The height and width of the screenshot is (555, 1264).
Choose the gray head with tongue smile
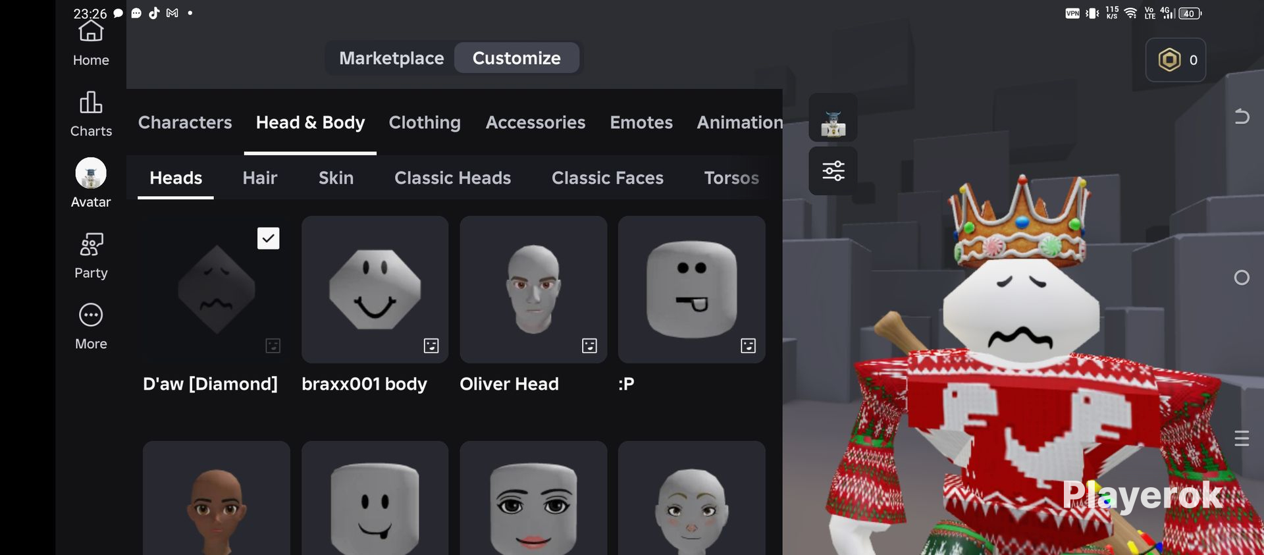375,498
